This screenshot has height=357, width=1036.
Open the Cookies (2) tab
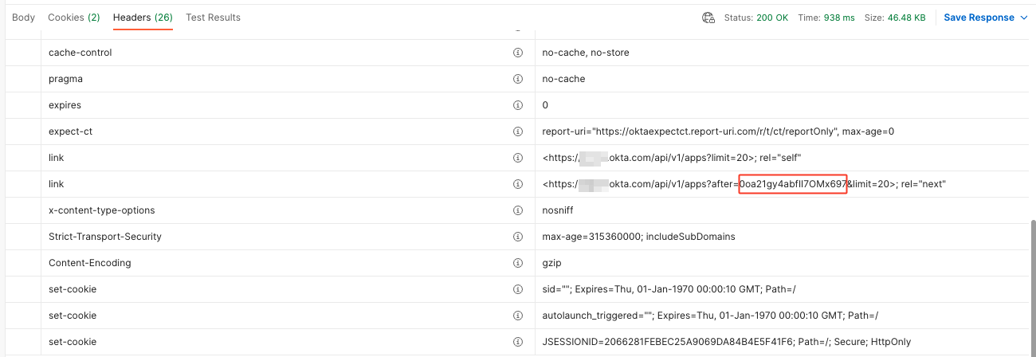coord(74,18)
